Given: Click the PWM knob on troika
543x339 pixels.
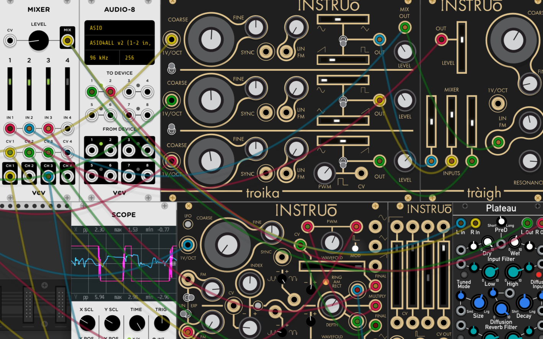Looking at the screenshot, I should pyautogui.click(x=324, y=173).
